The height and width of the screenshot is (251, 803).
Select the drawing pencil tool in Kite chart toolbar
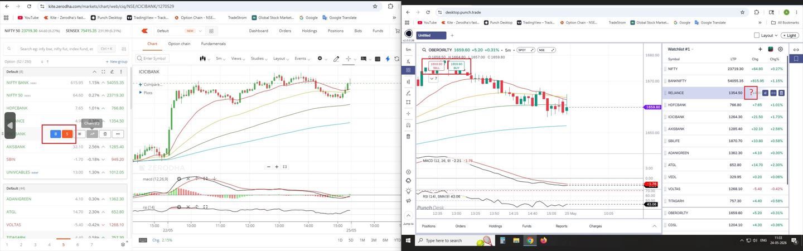(x=336, y=59)
